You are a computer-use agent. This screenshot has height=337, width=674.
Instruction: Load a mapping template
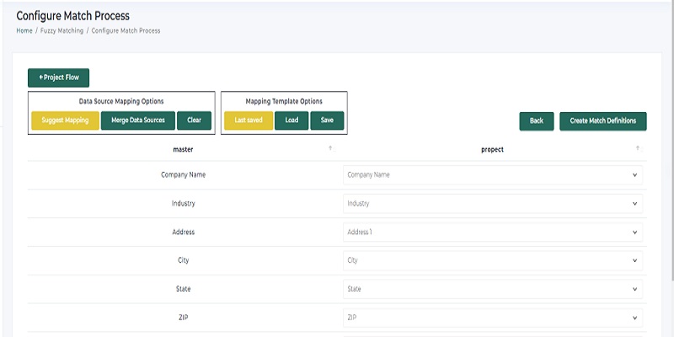click(x=292, y=120)
